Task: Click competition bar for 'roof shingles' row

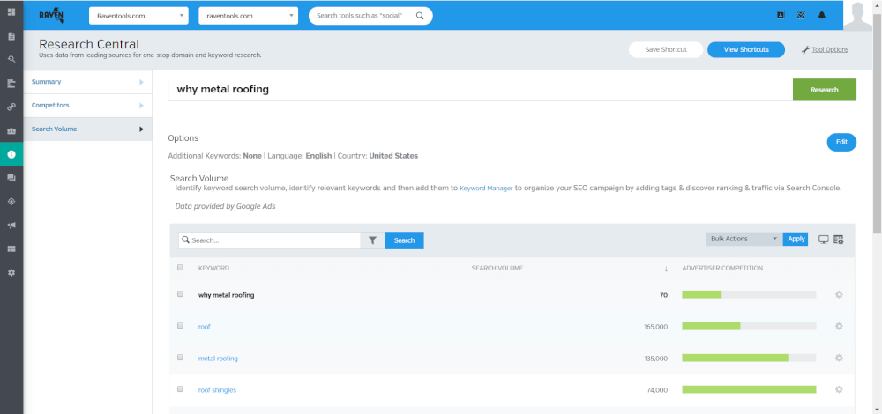Action: [749, 389]
